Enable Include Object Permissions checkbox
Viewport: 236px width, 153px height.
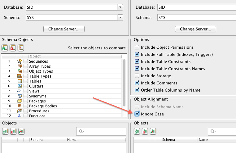pos(137,47)
